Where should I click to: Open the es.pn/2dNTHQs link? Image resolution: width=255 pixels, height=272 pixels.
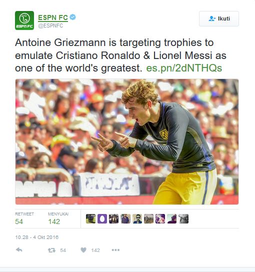pos(184,68)
